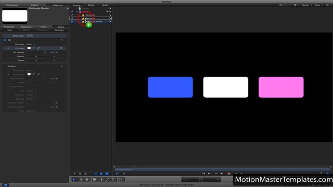Viewport: 333px width, 187px height.
Task: Choose the Text tool
Action: coord(113,180)
